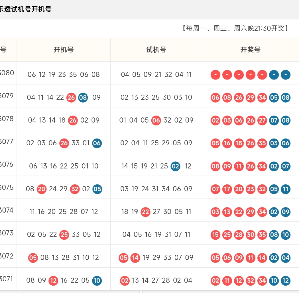Image resolution: width=299 pixels, height=293 pixels.
Task: Click blue ball 08 in row 079 开机号
Action: click(83, 97)
